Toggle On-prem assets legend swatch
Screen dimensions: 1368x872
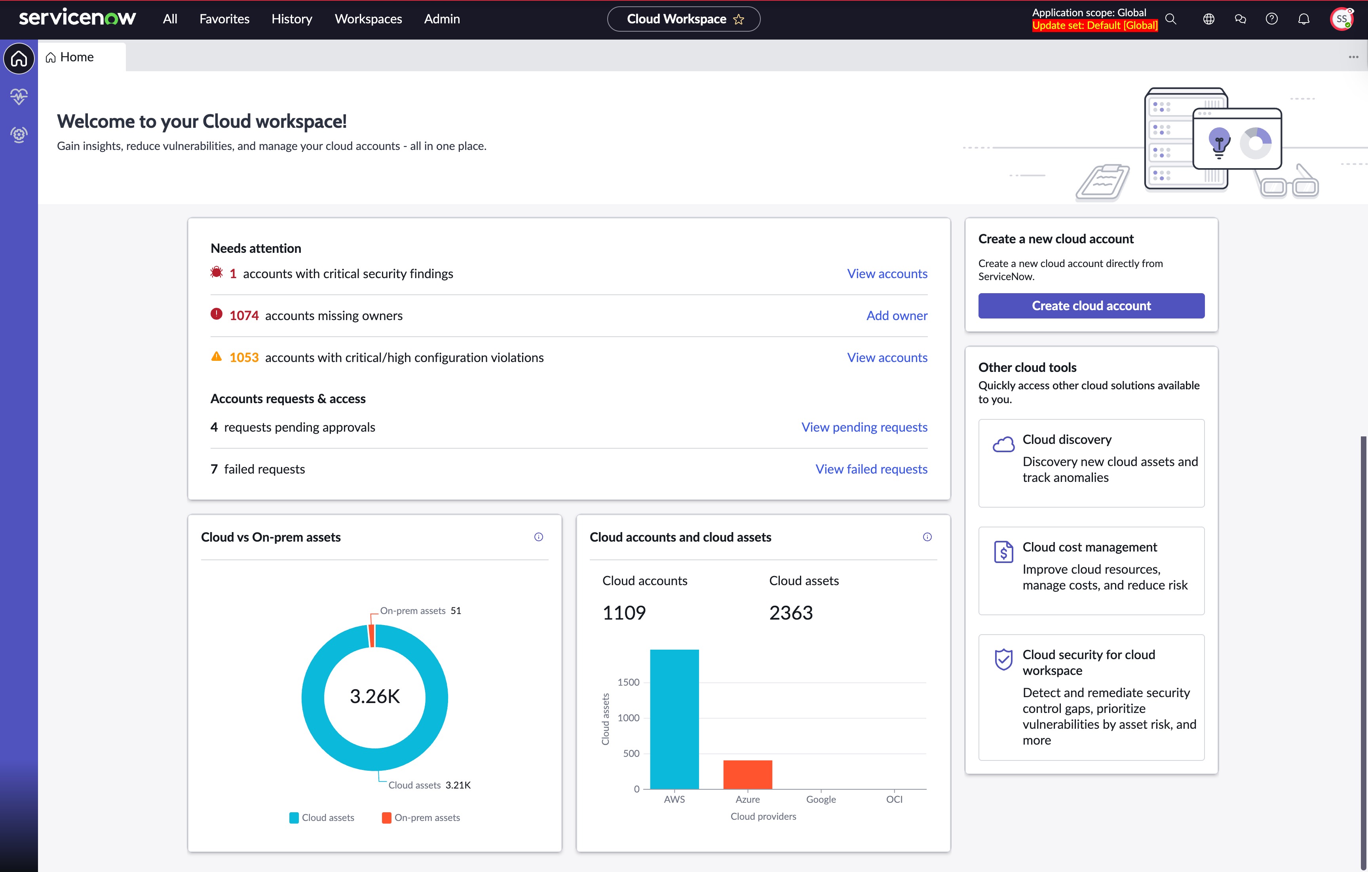386,817
